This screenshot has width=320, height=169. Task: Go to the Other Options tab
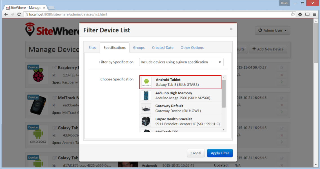click(x=192, y=48)
